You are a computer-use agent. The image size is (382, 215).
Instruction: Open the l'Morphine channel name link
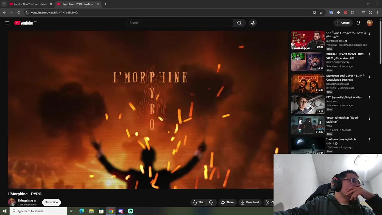coord(25,201)
